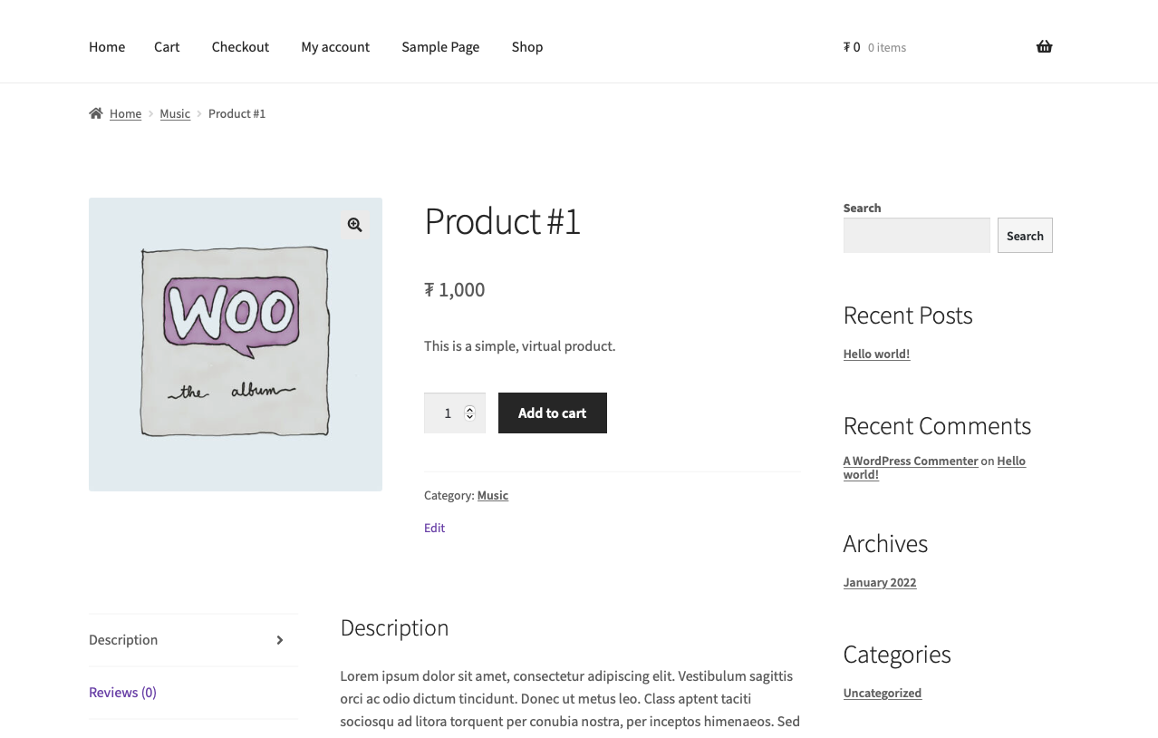Click 'Product #1' breadcrumb text
1158x738 pixels.
pyautogui.click(x=237, y=113)
